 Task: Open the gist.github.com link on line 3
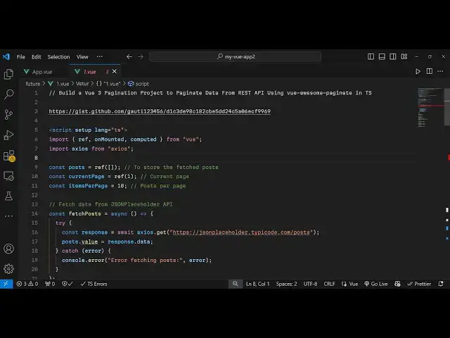pyautogui.click(x=160, y=111)
